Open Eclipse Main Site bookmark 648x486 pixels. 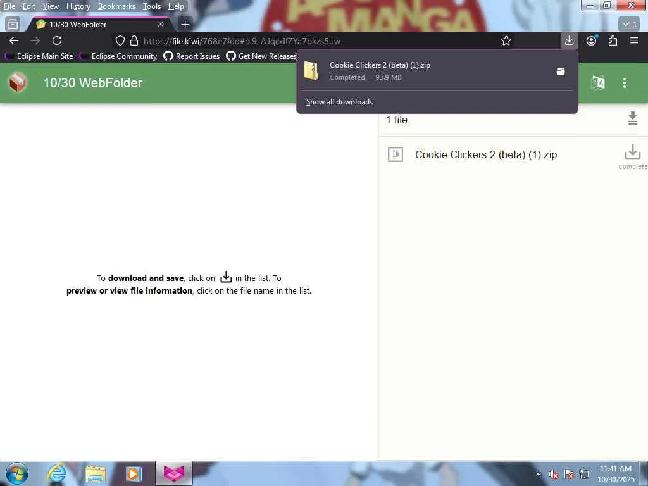[39, 56]
